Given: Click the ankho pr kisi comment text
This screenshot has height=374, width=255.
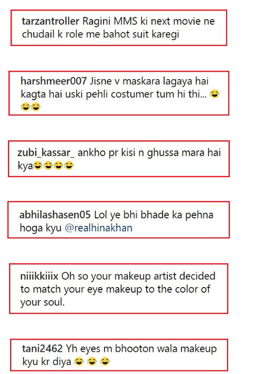Looking at the screenshot, I should [119, 159].
